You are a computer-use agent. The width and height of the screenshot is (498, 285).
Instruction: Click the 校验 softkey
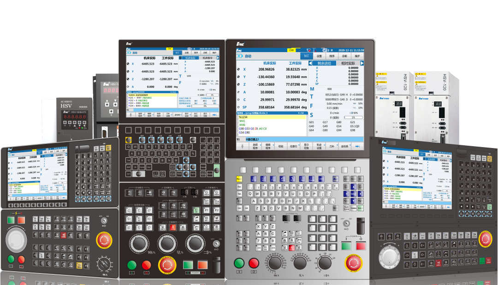pyautogui.click(x=281, y=146)
